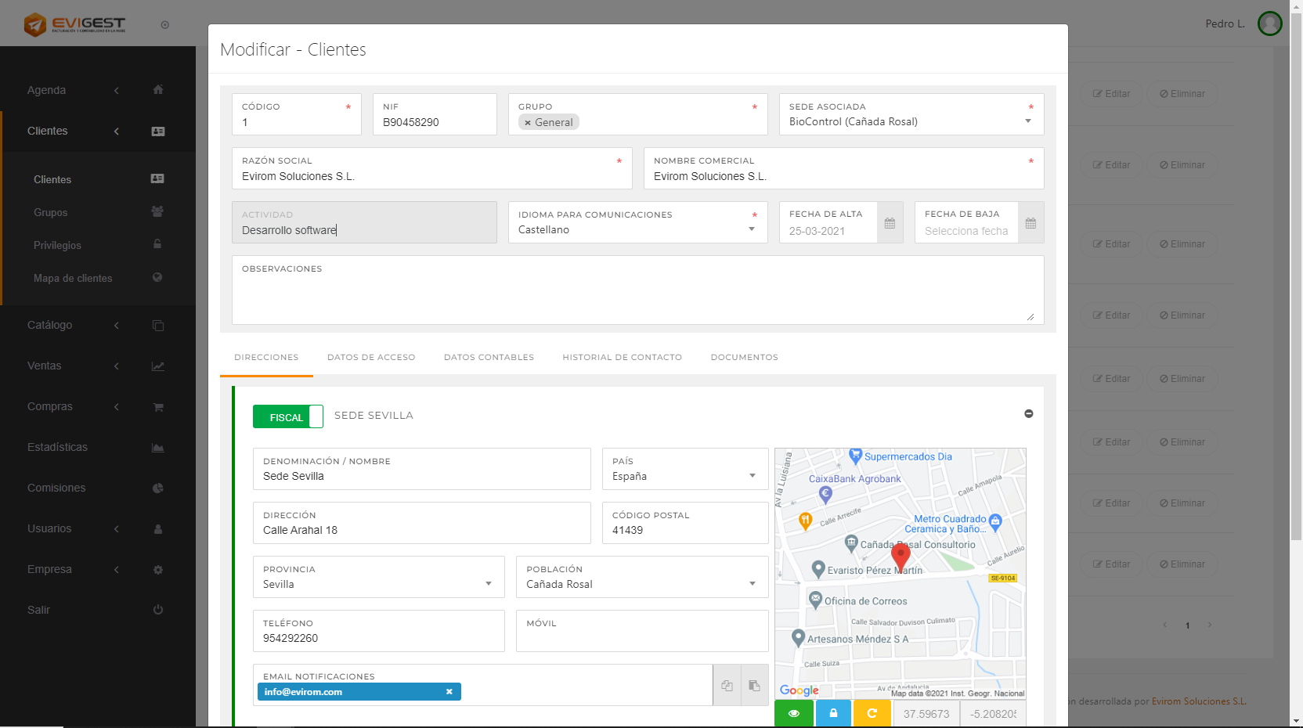The width and height of the screenshot is (1303, 728).
Task: Click the Salir power icon
Action: click(158, 610)
